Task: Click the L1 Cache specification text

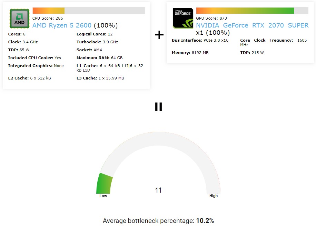Action: (x=110, y=68)
